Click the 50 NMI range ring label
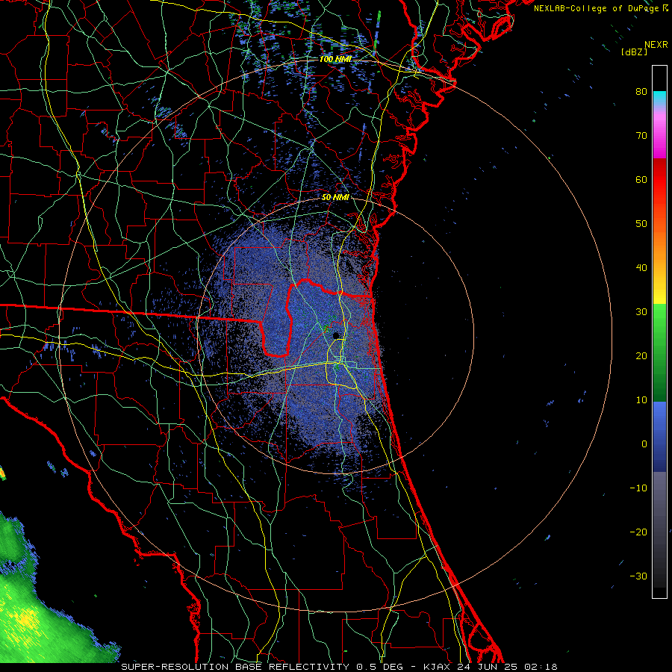672x672 pixels. tap(335, 197)
